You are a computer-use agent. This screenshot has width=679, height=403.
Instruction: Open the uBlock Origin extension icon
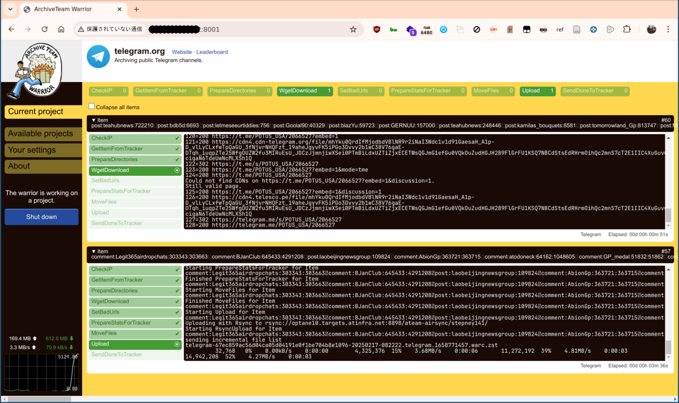[x=376, y=29]
